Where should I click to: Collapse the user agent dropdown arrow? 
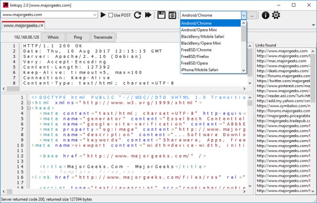243,15
